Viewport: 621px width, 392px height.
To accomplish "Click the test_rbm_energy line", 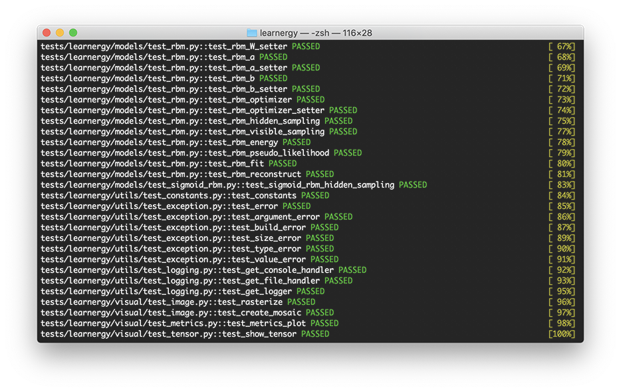I will coord(176,142).
